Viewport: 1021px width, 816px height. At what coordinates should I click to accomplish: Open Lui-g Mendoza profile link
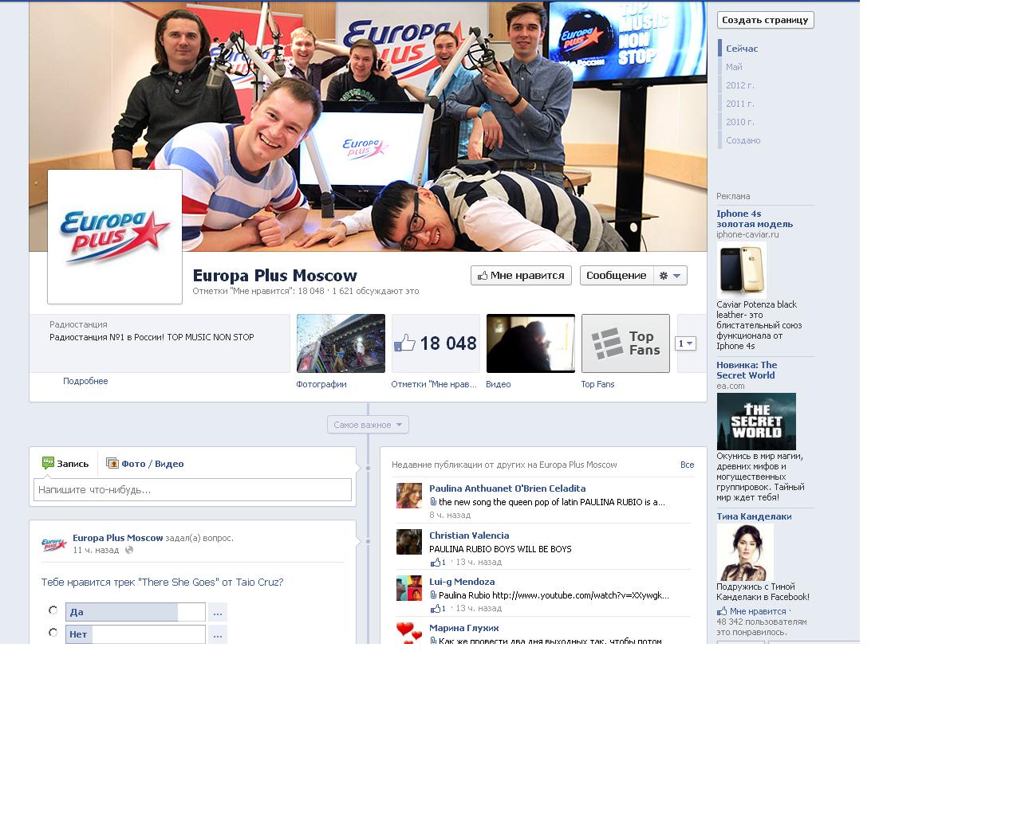pos(462,582)
